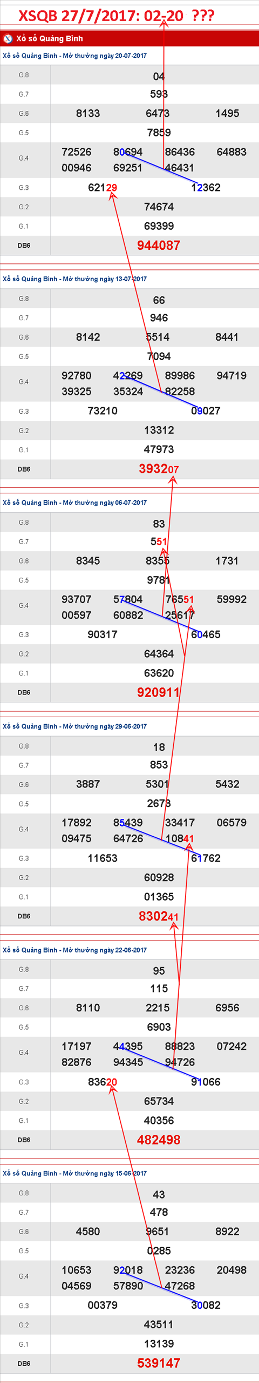
Task: Click fifth prize number 7094
Action: 159,356
